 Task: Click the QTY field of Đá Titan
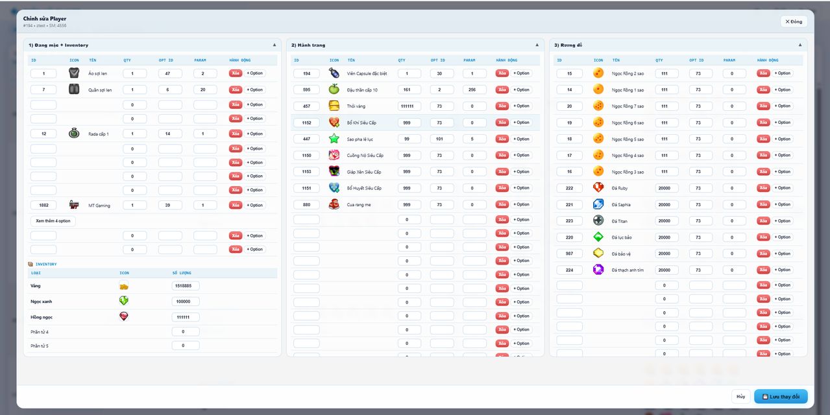tap(667, 220)
